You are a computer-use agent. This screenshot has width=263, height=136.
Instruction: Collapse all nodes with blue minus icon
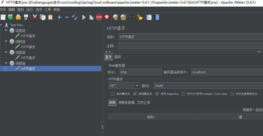pyautogui.click(x=67, y=17)
